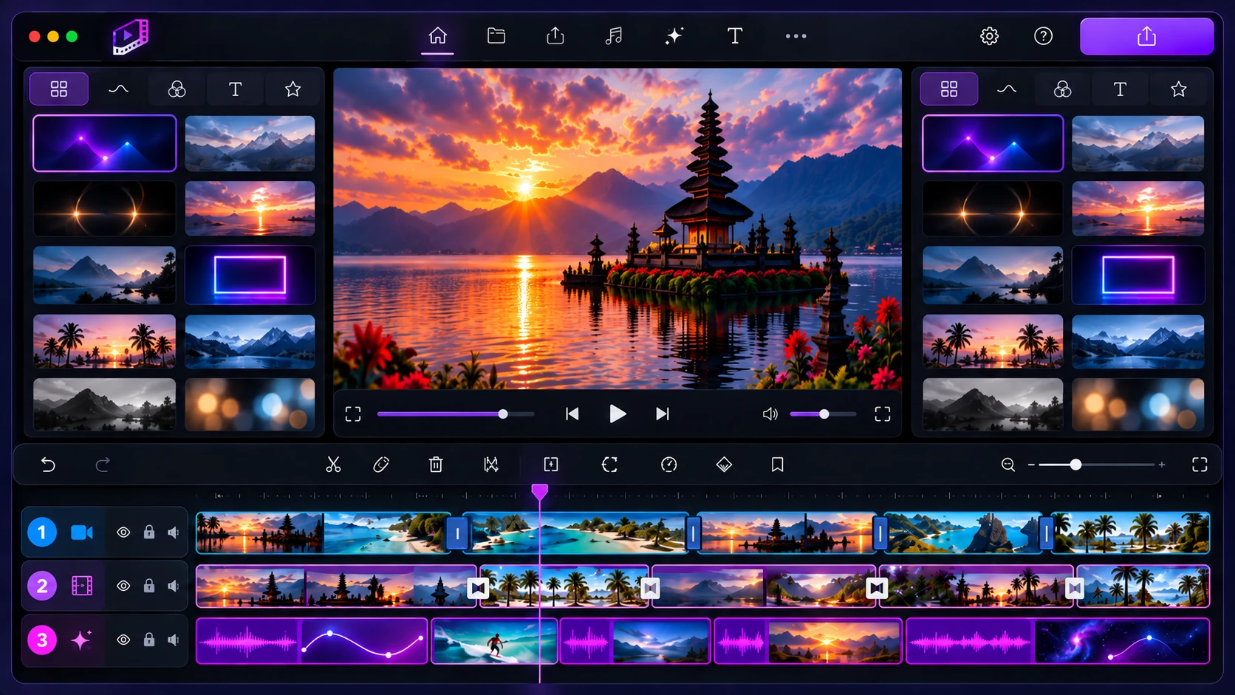Toggle preview fullscreen icon right of volume
The height and width of the screenshot is (695, 1235).
883,414
